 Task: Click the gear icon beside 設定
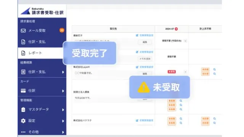pyautogui.click(x=23, y=121)
